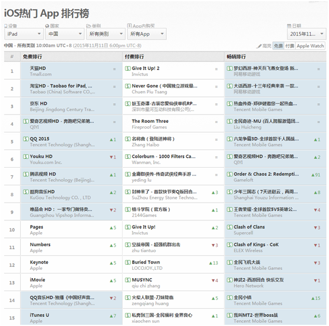Click in-app purchase icon beside 火柴人联盟-刀妹降临
Screen dimensions: 329x326
pos(127,298)
